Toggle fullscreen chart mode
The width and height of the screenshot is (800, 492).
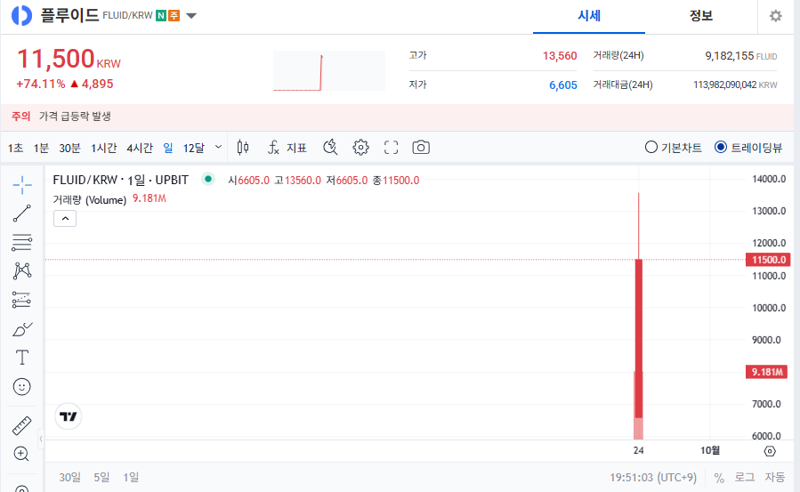[391, 148]
